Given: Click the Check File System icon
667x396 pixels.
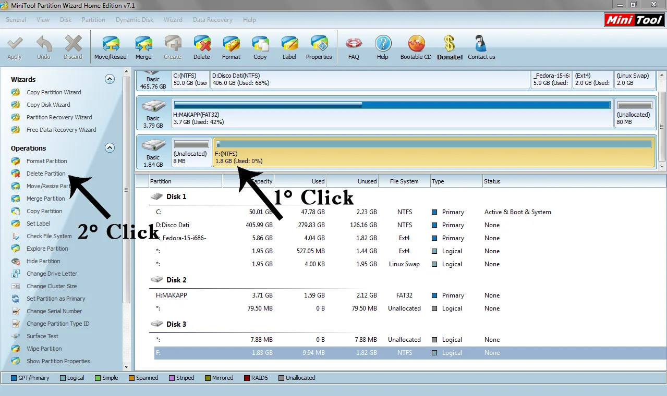Looking at the screenshot, I should (16, 236).
